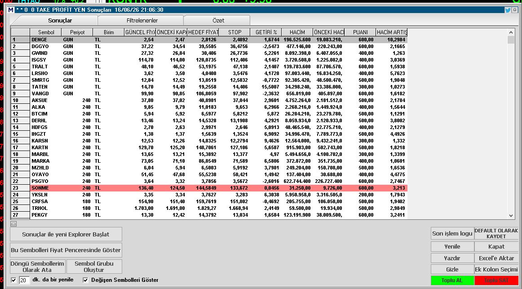Screen dimensions: 522x289
Task: Toggle Değişen Sembolleri Göster checkbox
Action: (x=85, y=280)
